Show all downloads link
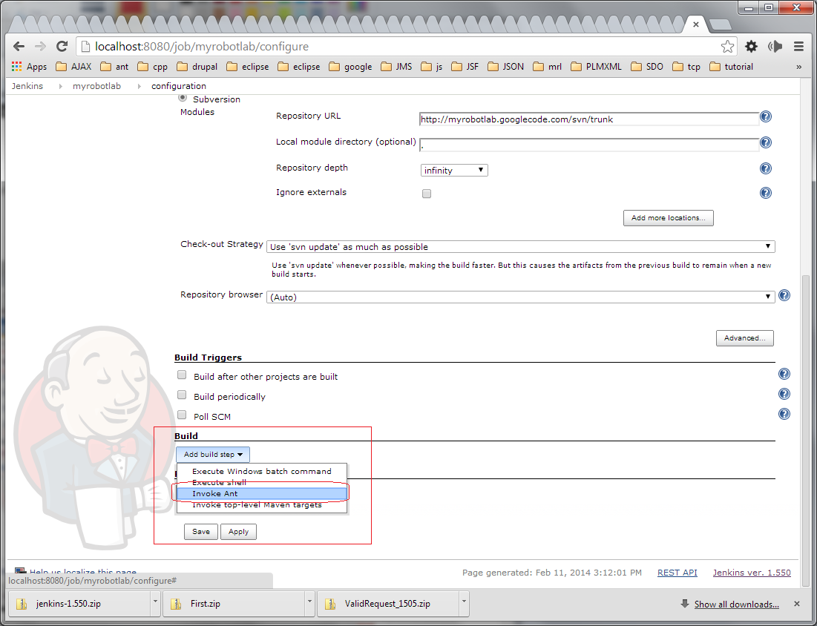 [736, 604]
